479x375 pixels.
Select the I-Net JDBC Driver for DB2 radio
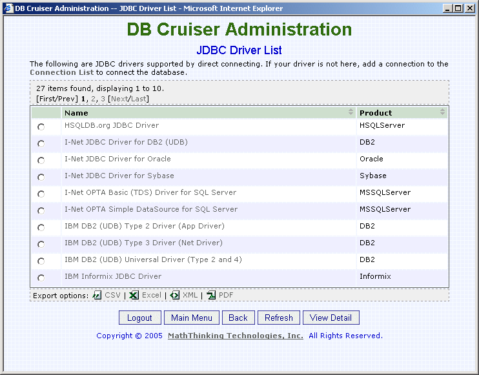click(41, 143)
